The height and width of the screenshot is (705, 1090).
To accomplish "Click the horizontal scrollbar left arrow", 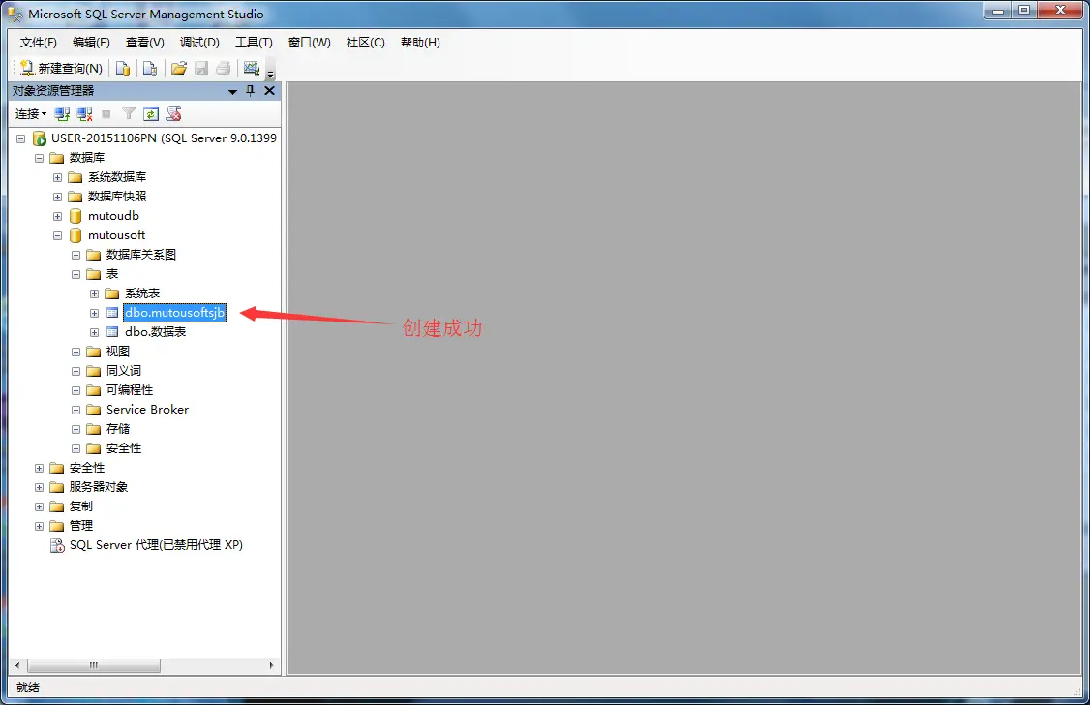I will (x=17, y=665).
